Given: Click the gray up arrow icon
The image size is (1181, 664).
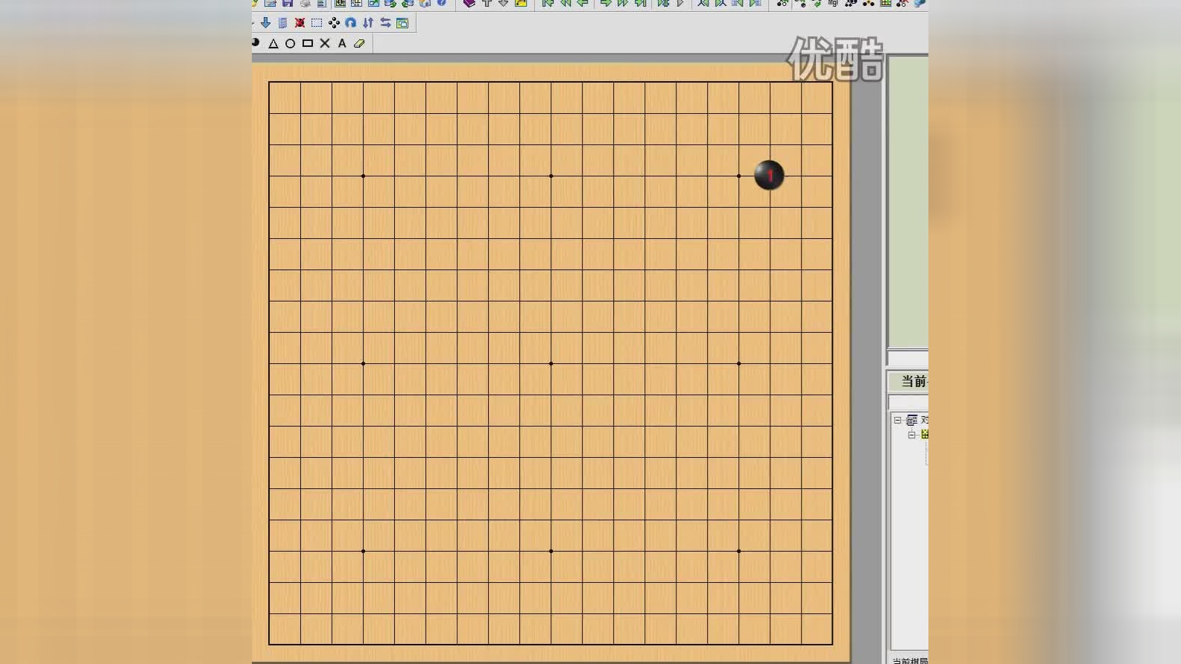Looking at the screenshot, I should coord(487,3).
